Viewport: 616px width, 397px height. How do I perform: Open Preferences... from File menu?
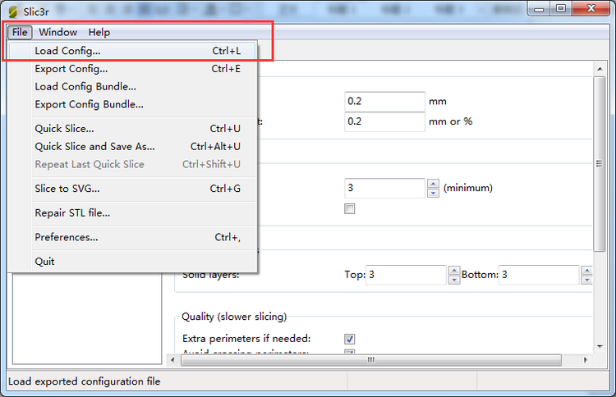click(132, 237)
